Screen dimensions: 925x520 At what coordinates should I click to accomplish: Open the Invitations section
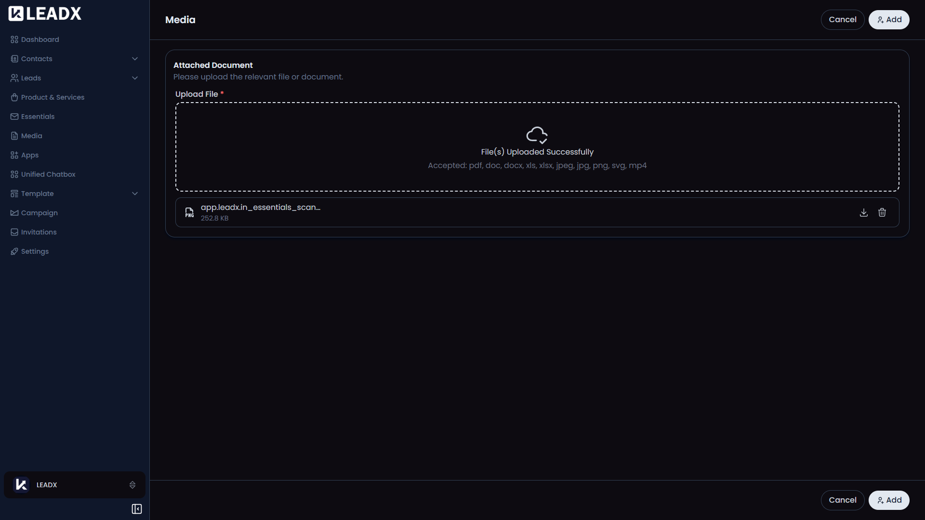click(x=39, y=232)
